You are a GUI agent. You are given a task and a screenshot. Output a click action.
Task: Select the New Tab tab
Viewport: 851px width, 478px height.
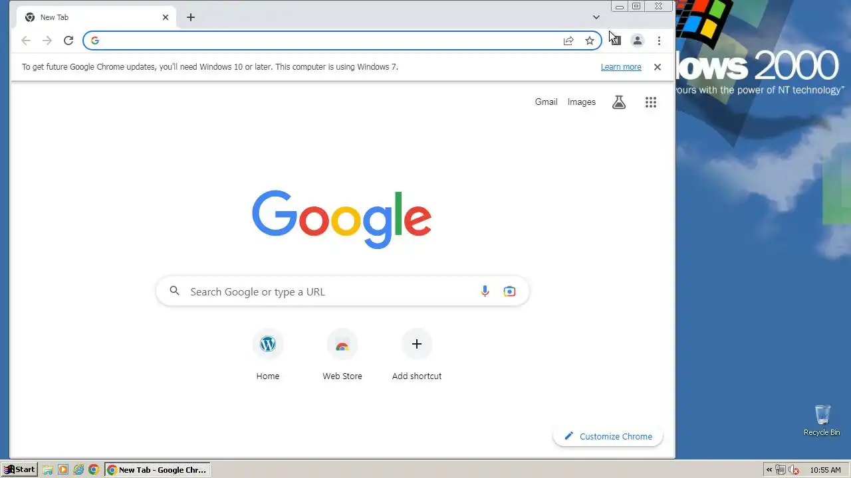[96, 17]
